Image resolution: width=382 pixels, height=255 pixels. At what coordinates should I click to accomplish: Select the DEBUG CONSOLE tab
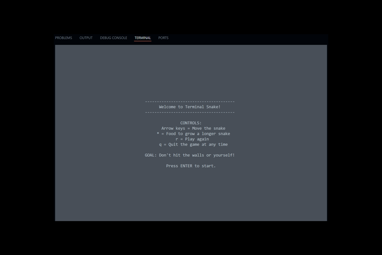pyautogui.click(x=113, y=38)
